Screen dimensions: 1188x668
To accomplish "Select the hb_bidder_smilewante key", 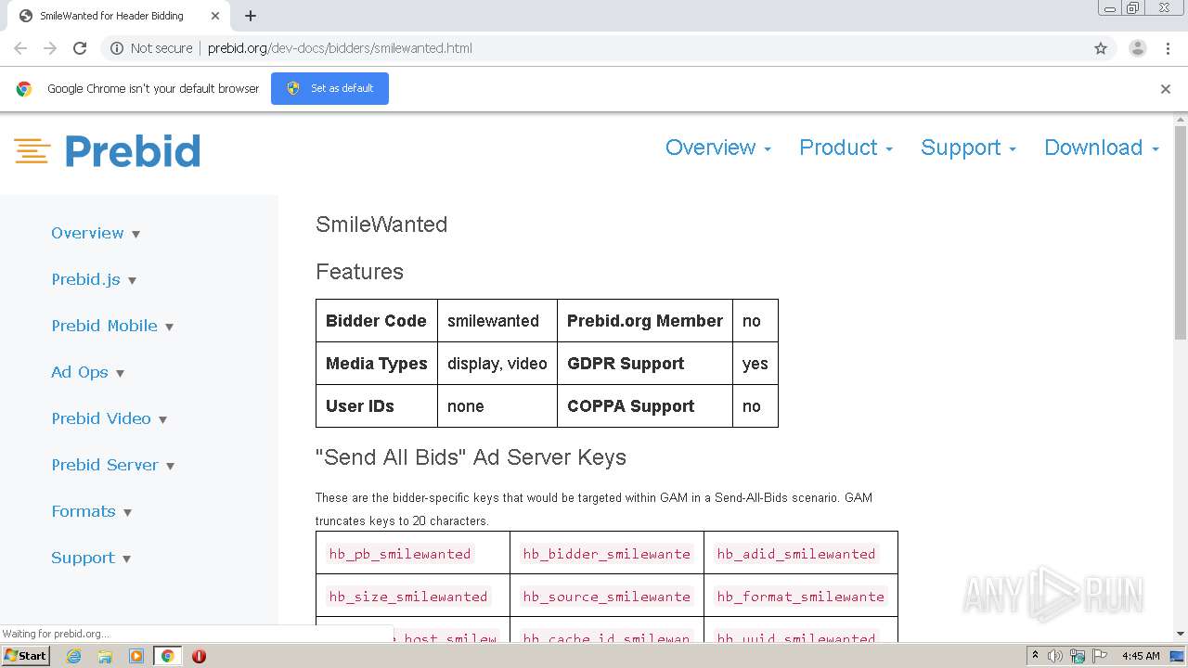I will 607,554.
